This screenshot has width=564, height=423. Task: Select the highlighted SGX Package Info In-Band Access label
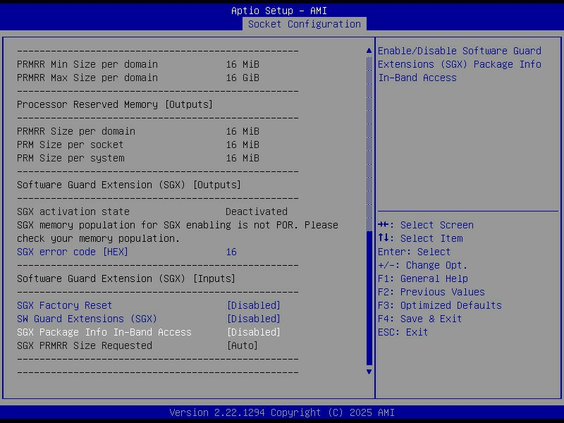coord(104,332)
